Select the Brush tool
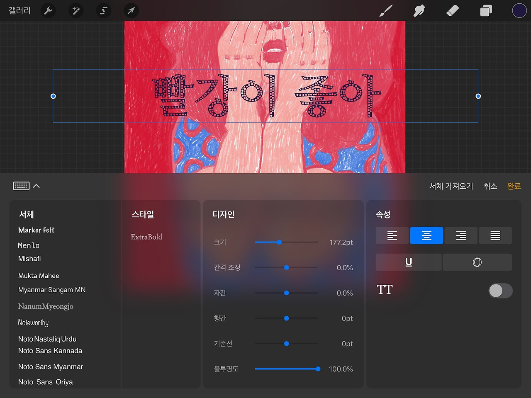This screenshot has height=398, width=531. pos(385,10)
